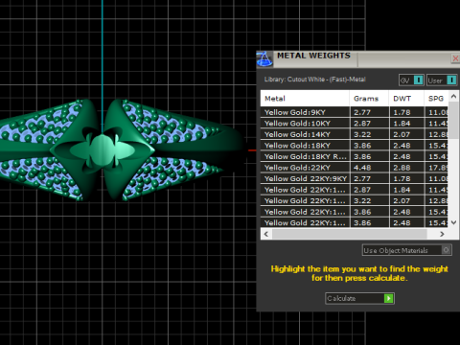Viewport: 460px width, 345px height.
Task: Click the Calculate button
Action: point(359,298)
